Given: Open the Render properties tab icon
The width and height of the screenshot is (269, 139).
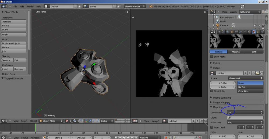Looking at the screenshot, I should pos(219,32).
